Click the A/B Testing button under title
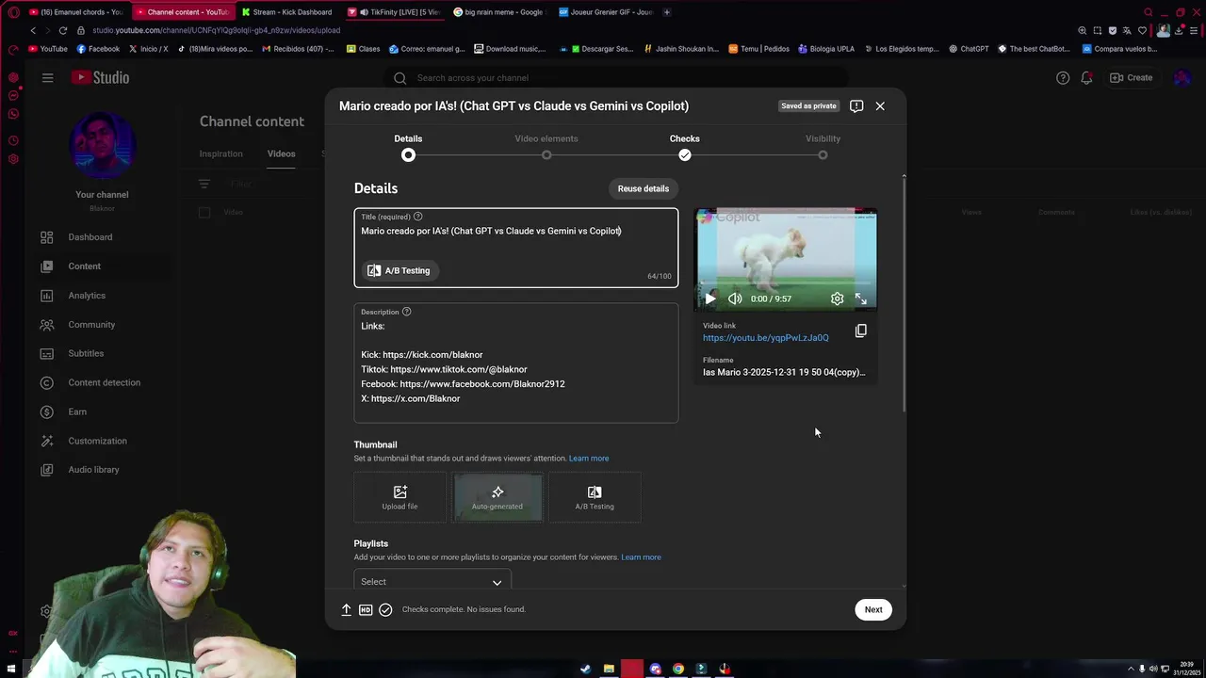 coord(399,270)
